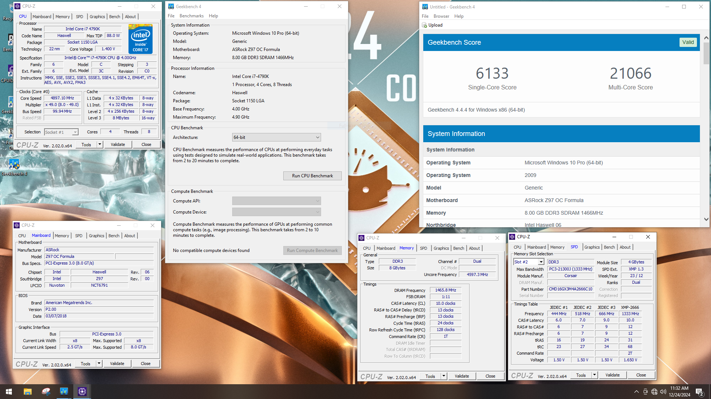This screenshot has height=399, width=711.
Task: Expand Tools arrow in top-left CPU-Z window
Action: coord(100,144)
